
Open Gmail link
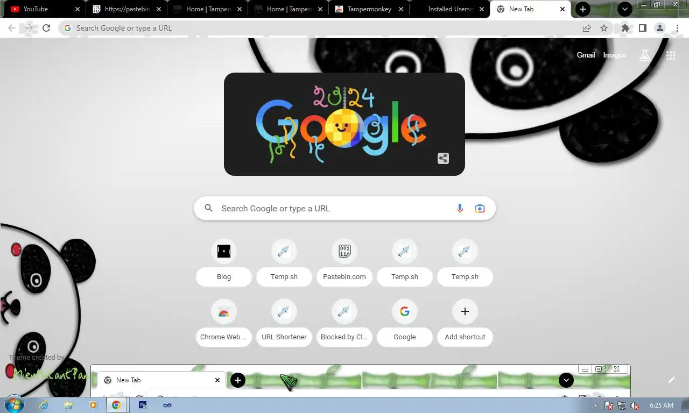tap(586, 55)
